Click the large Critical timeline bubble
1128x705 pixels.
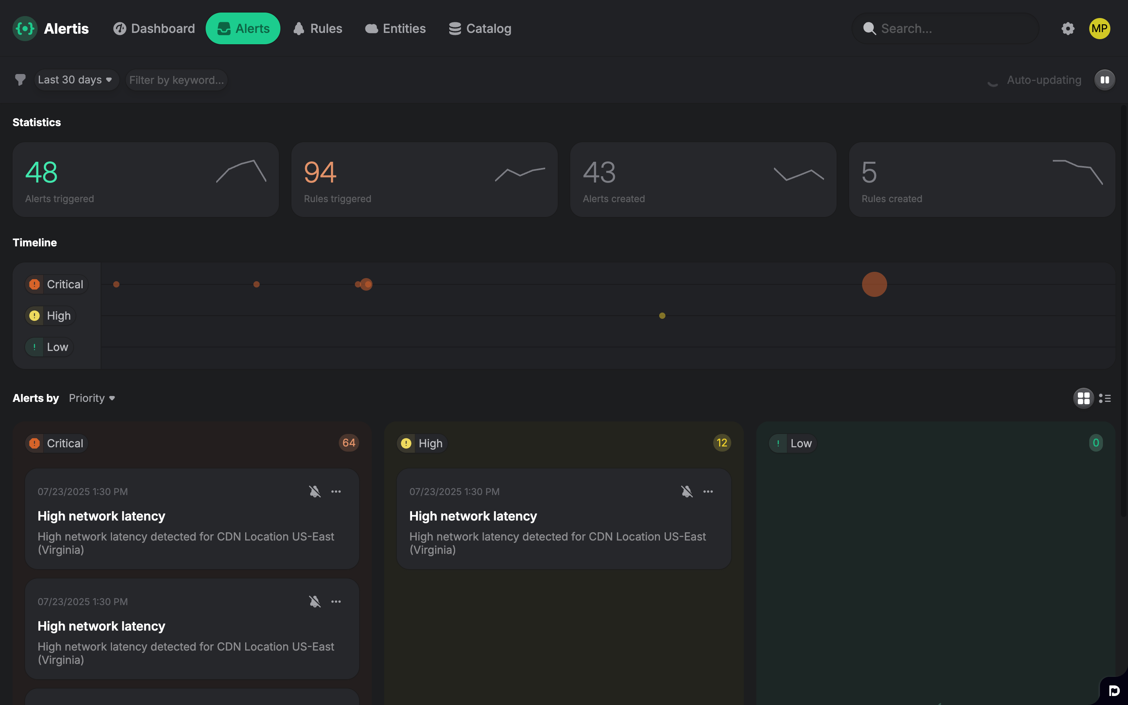click(x=874, y=284)
